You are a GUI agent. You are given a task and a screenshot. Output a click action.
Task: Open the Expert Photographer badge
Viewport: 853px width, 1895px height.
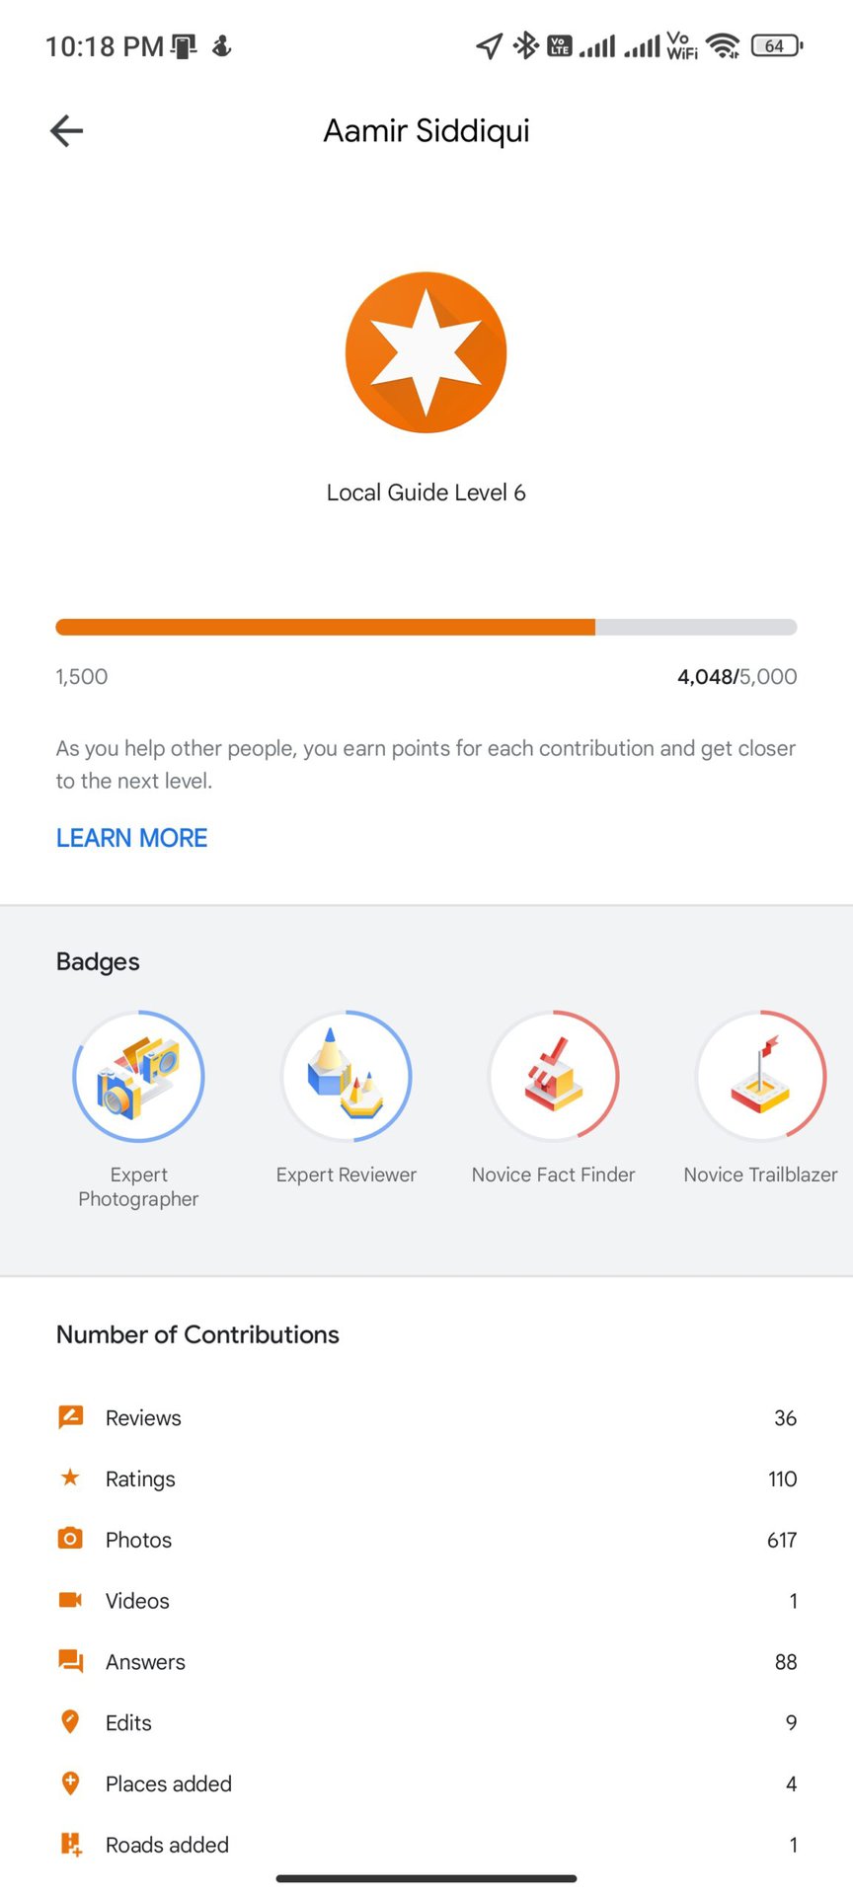pos(138,1077)
